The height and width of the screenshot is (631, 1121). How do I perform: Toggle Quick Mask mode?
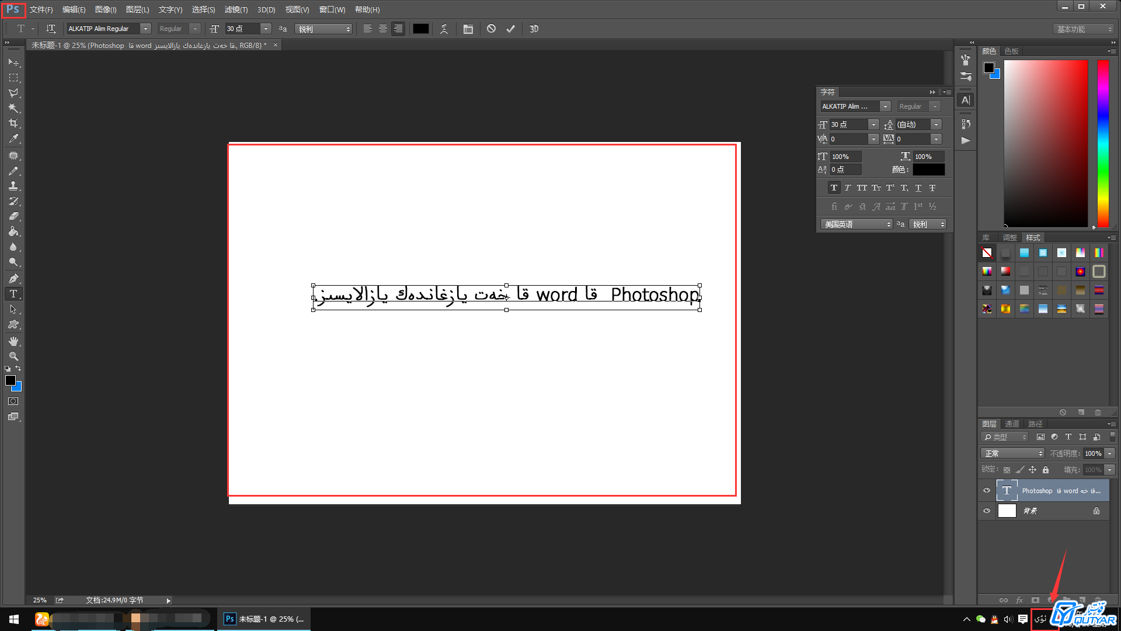tap(13, 401)
